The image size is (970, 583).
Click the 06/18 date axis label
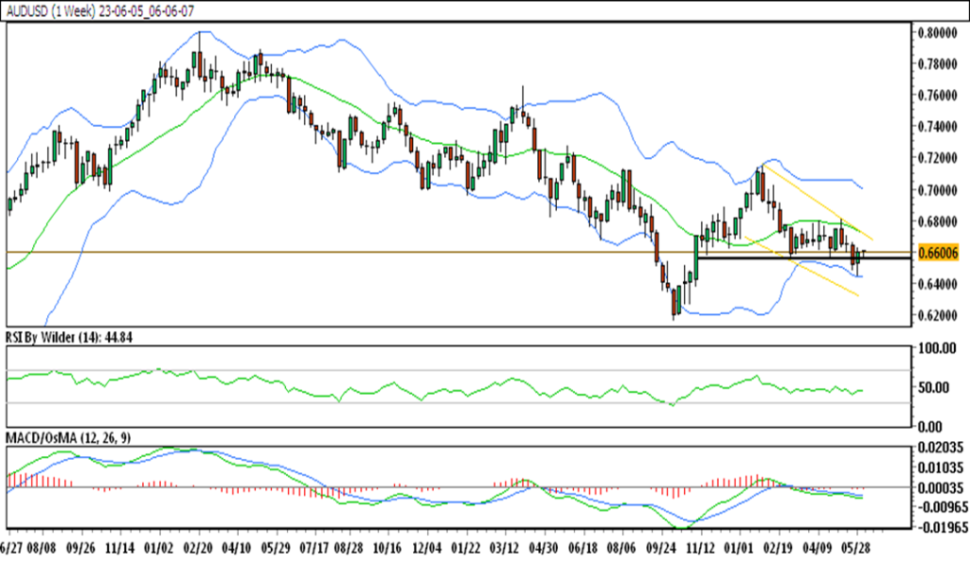click(583, 549)
